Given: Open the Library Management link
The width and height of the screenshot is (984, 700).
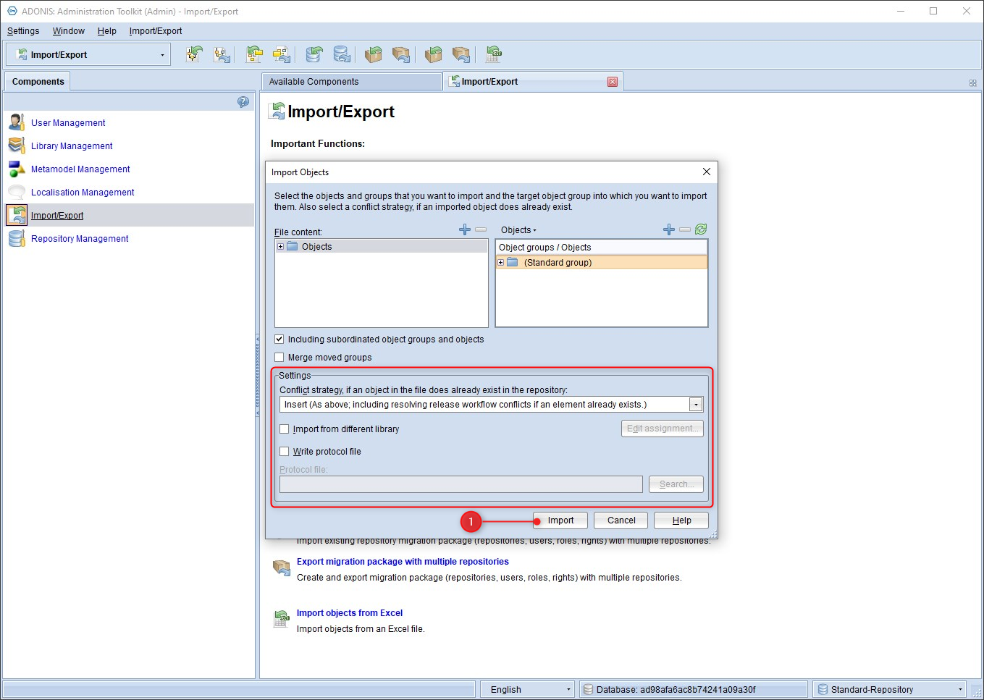Looking at the screenshot, I should 72,146.
